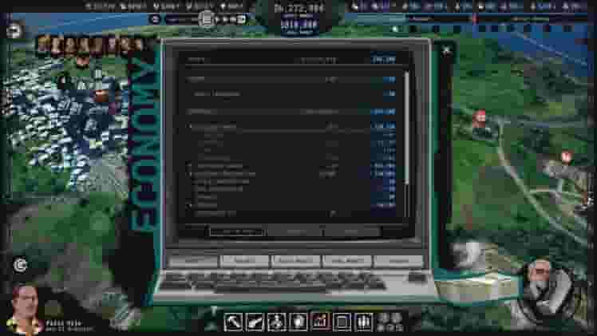Click the red marker on the top timeline bar
597x336 pixels.
[474, 18]
